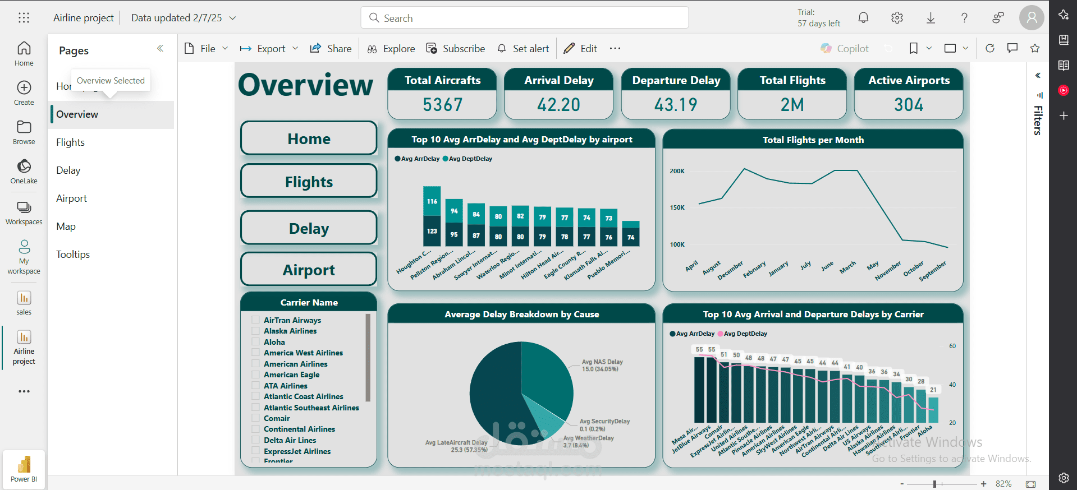Click the download icon in the header

(931, 18)
